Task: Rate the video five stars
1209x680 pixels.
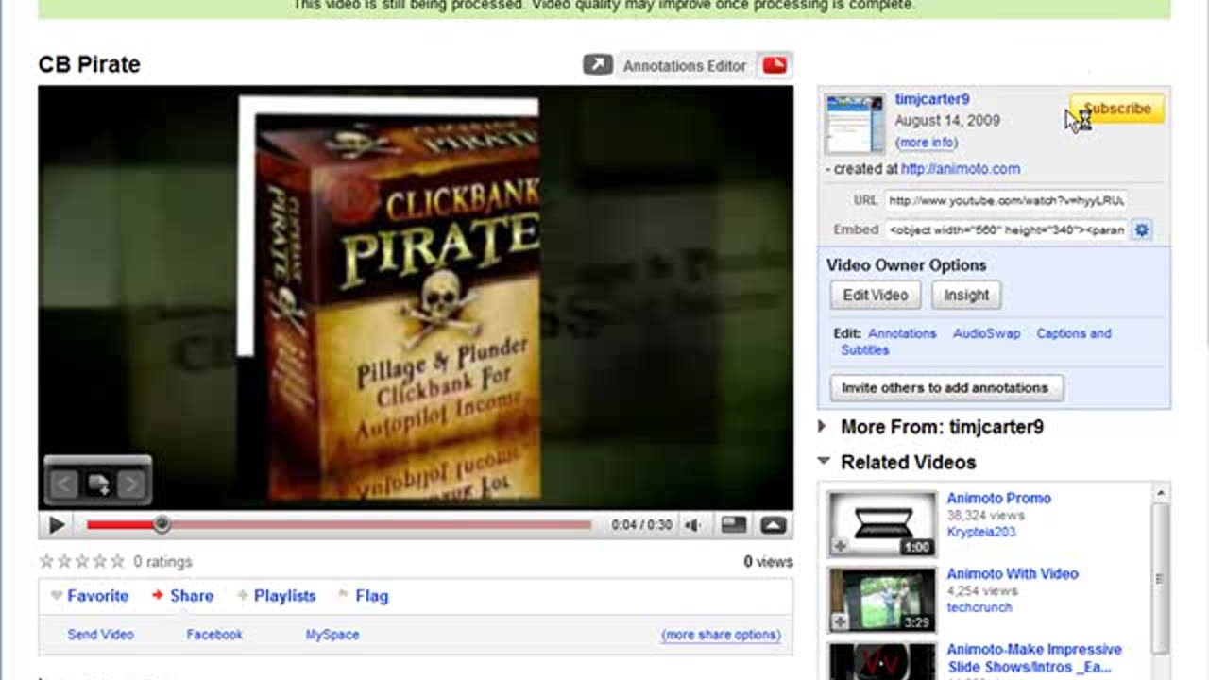Action: [x=117, y=561]
